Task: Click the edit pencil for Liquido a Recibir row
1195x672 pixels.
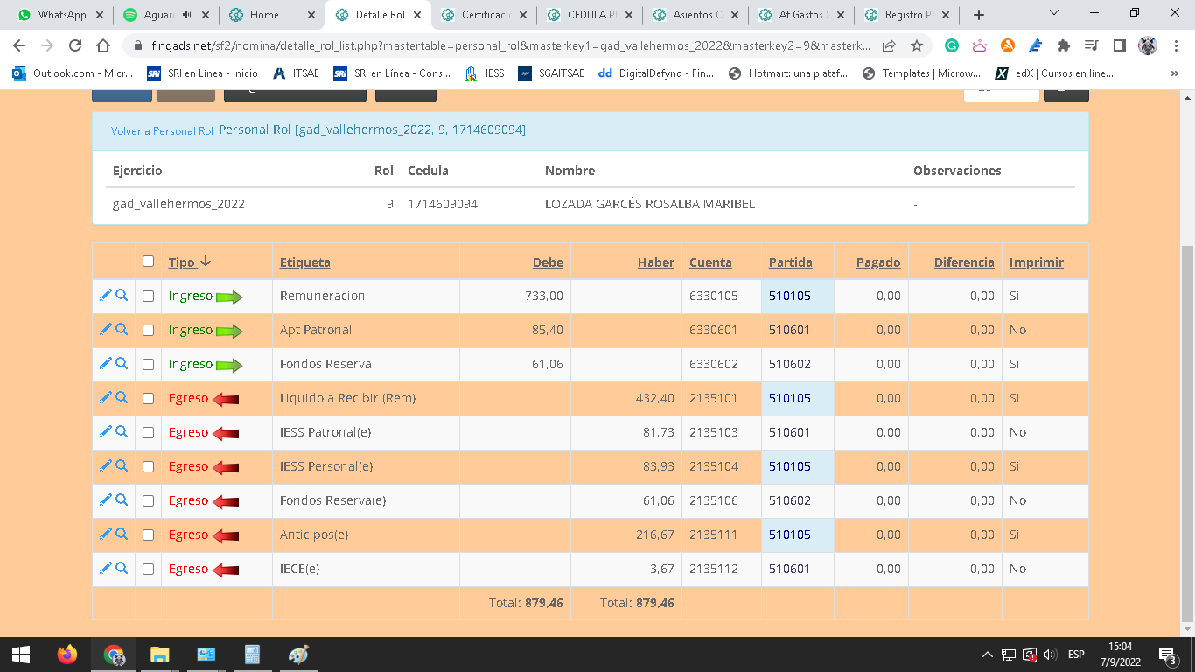Action: pos(106,398)
